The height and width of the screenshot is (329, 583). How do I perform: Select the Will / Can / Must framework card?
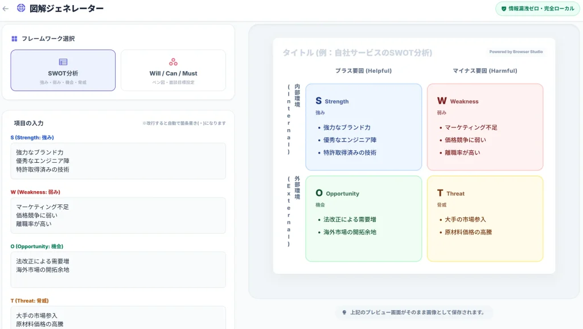[x=173, y=70]
